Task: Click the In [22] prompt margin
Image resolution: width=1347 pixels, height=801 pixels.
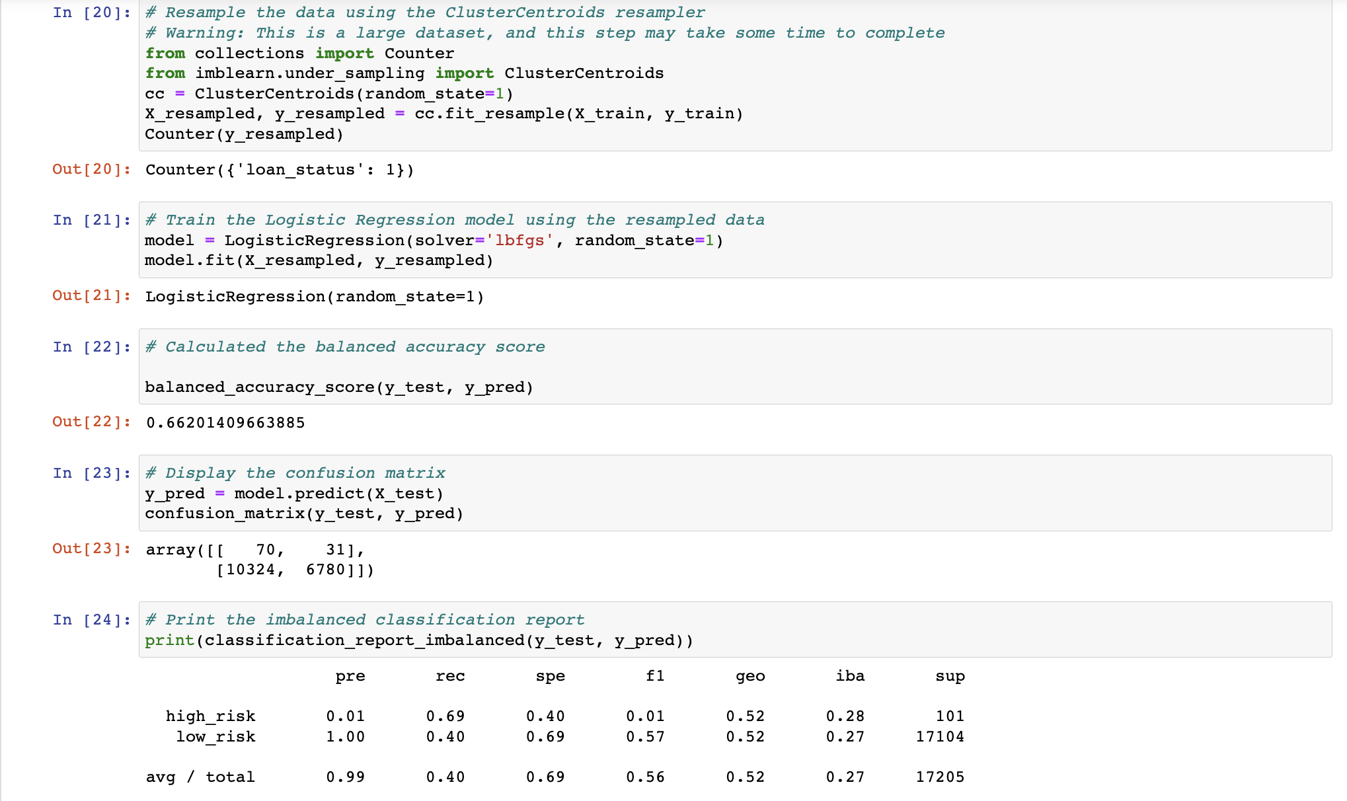Action: coord(91,346)
